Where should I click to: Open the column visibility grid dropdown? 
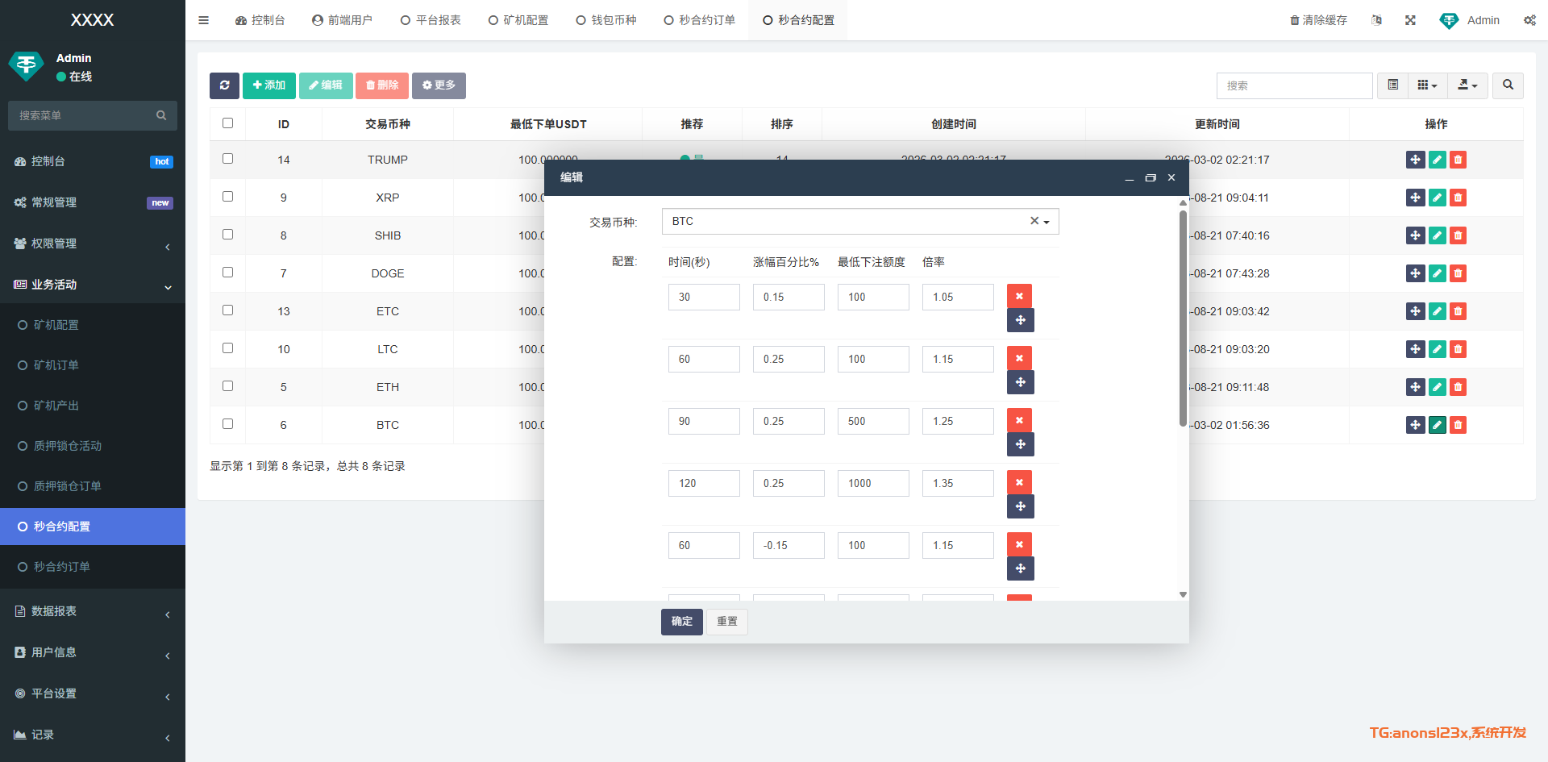(x=1427, y=85)
